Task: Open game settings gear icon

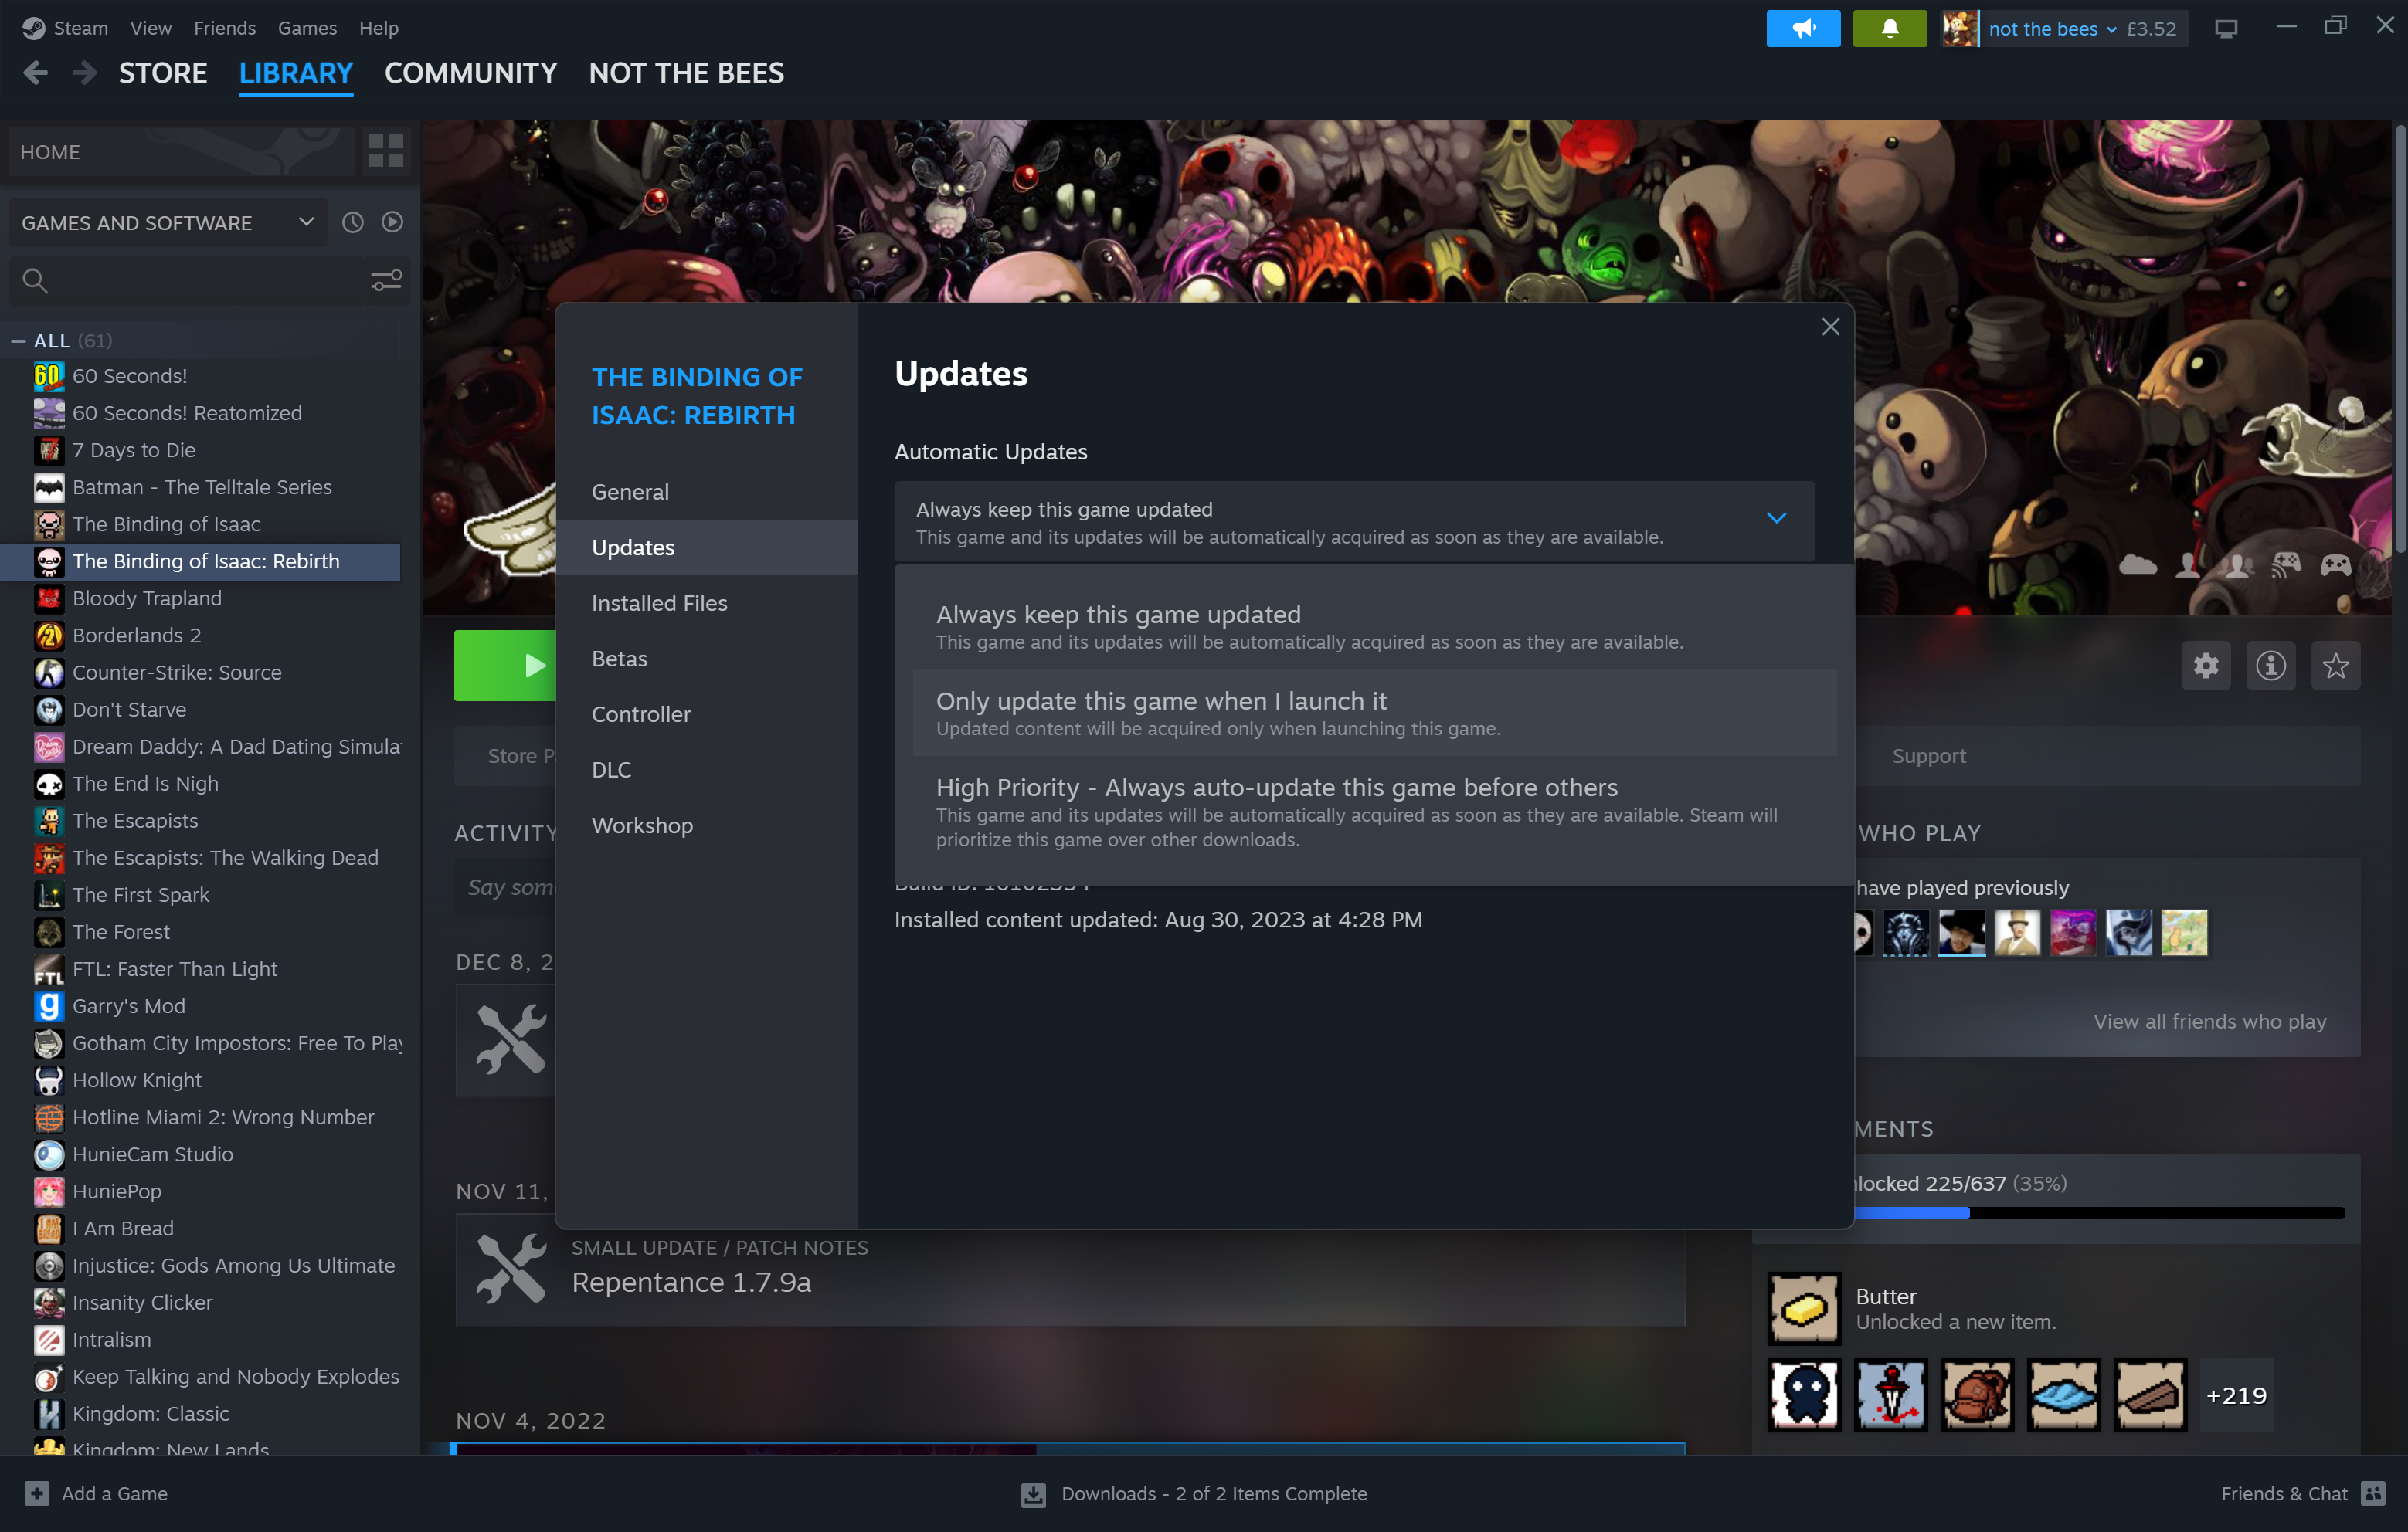Action: pyautogui.click(x=2206, y=666)
